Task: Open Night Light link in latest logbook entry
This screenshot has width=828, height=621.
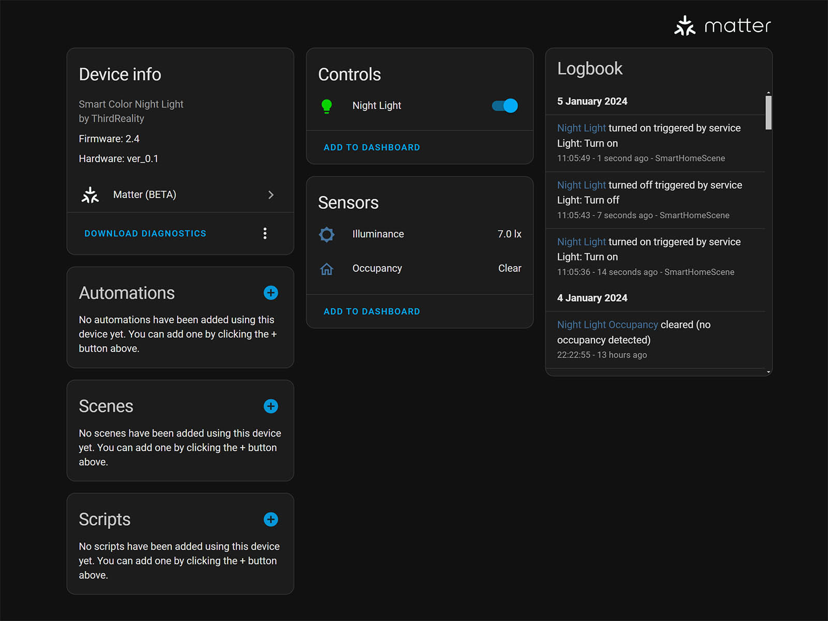Action: point(581,128)
